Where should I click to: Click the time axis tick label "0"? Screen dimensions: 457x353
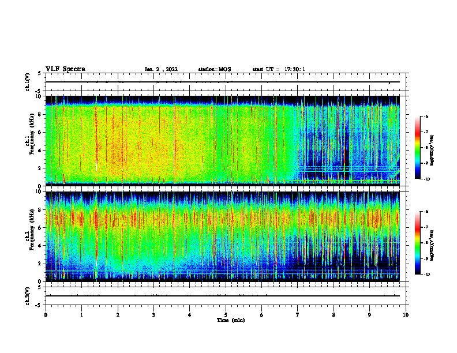46,315
